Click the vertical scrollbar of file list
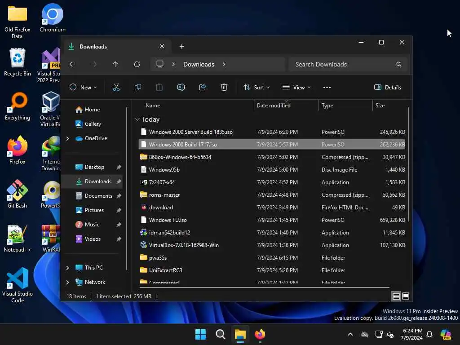The height and width of the screenshot is (345, 460). point(408,164)
